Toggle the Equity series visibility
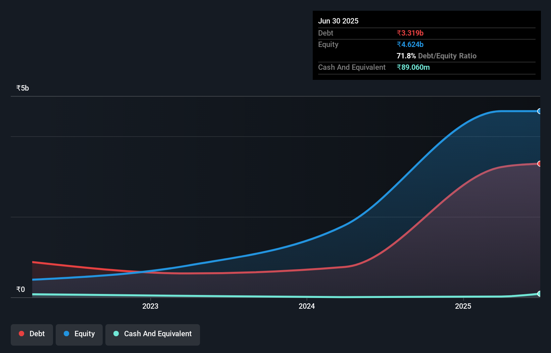This screenshot has width=551, height=353. [79, 334]
